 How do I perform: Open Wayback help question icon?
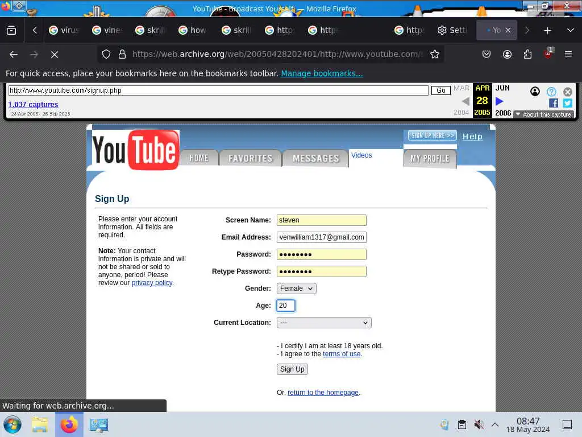coord(551,92)
